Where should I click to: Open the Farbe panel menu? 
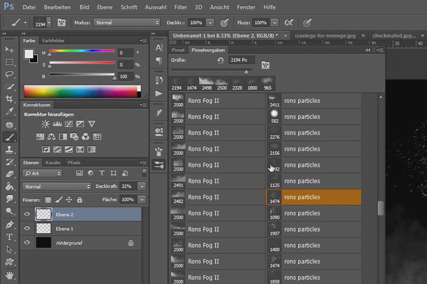[144, 40]
